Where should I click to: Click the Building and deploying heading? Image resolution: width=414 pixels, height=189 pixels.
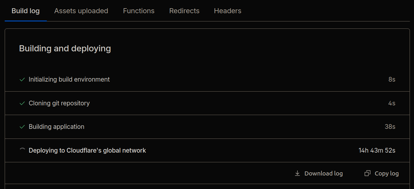tap(65, 48)
